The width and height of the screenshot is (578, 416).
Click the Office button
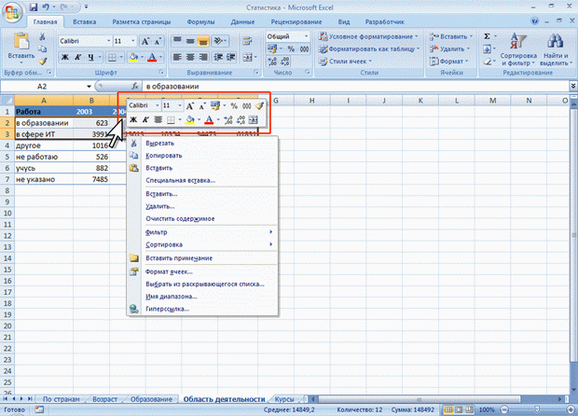click(12, 11)
